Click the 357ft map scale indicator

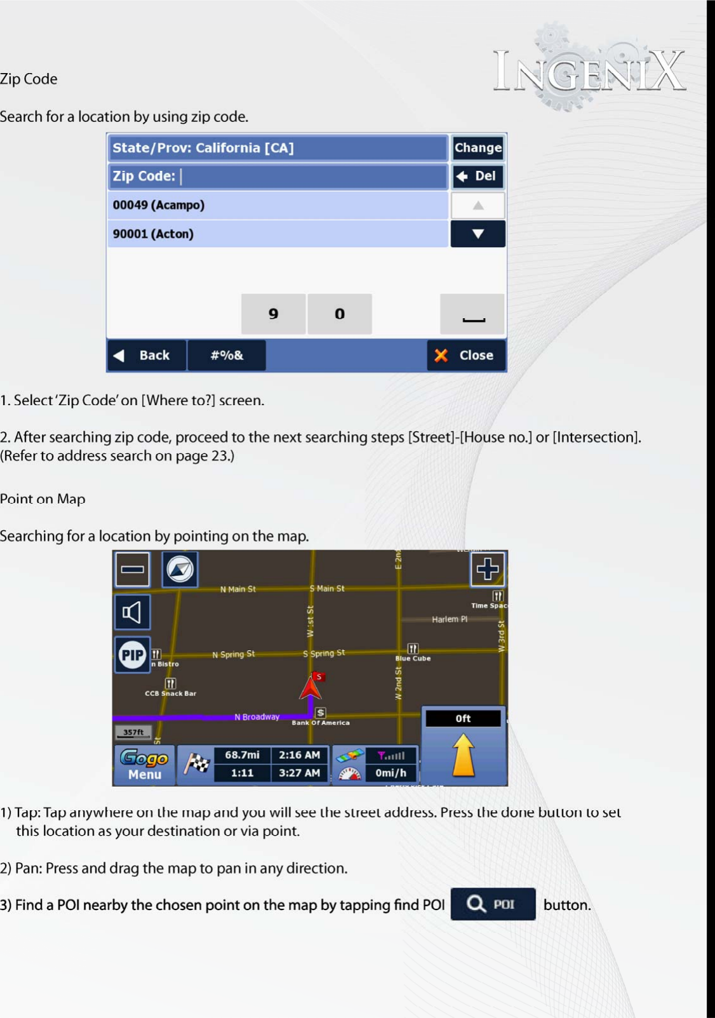pyautogui.click(x=133, y=732)
